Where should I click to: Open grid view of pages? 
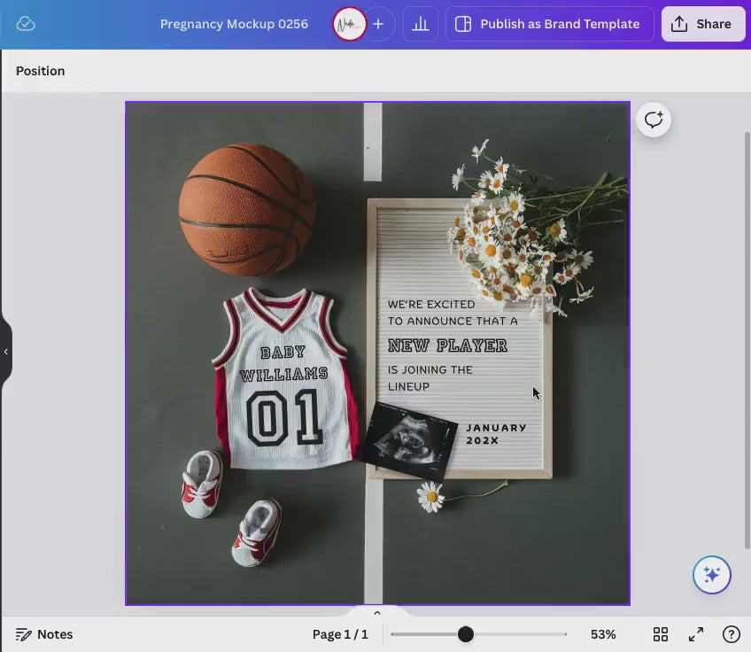point(661,634)
